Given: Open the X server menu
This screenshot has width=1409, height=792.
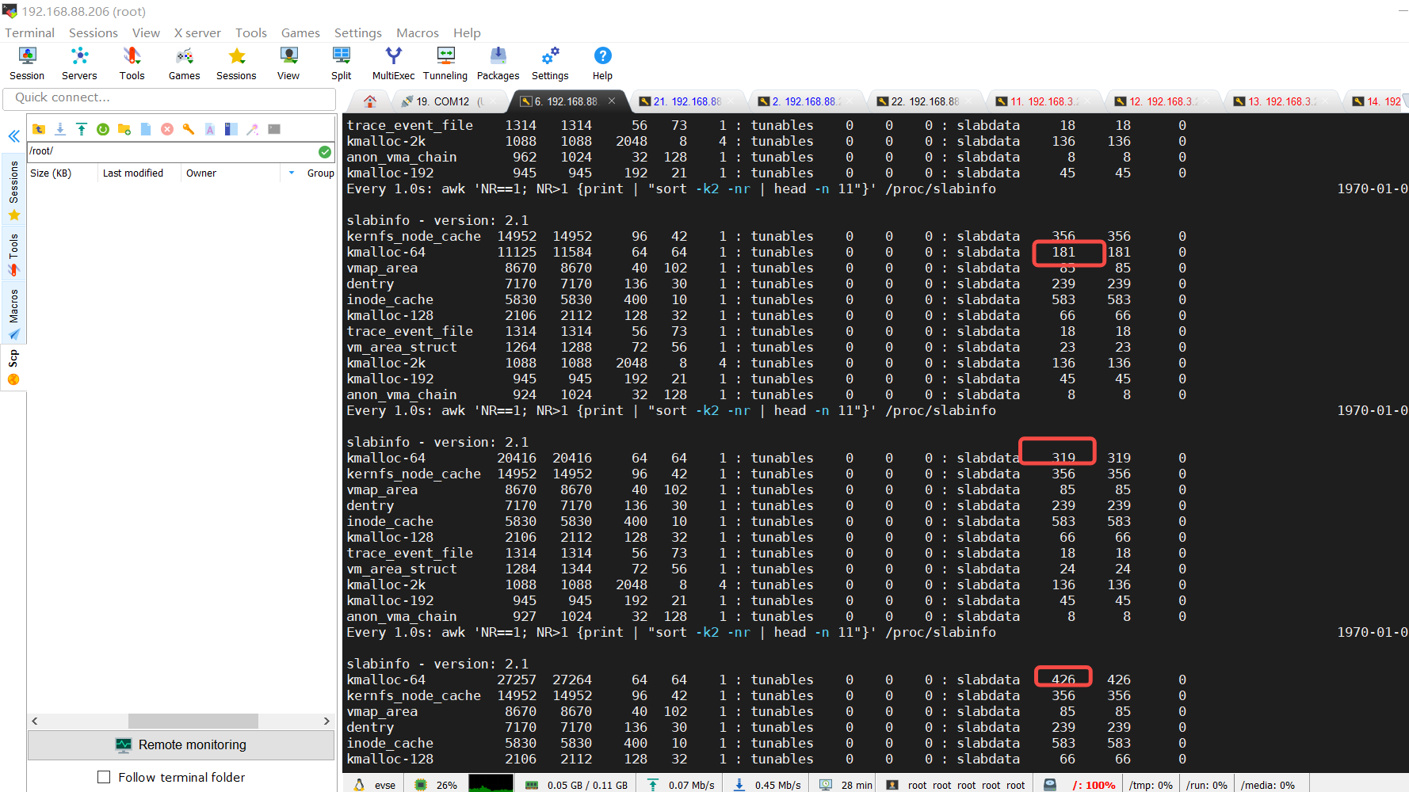Looking at the screenshot, I should coord(197,32).
